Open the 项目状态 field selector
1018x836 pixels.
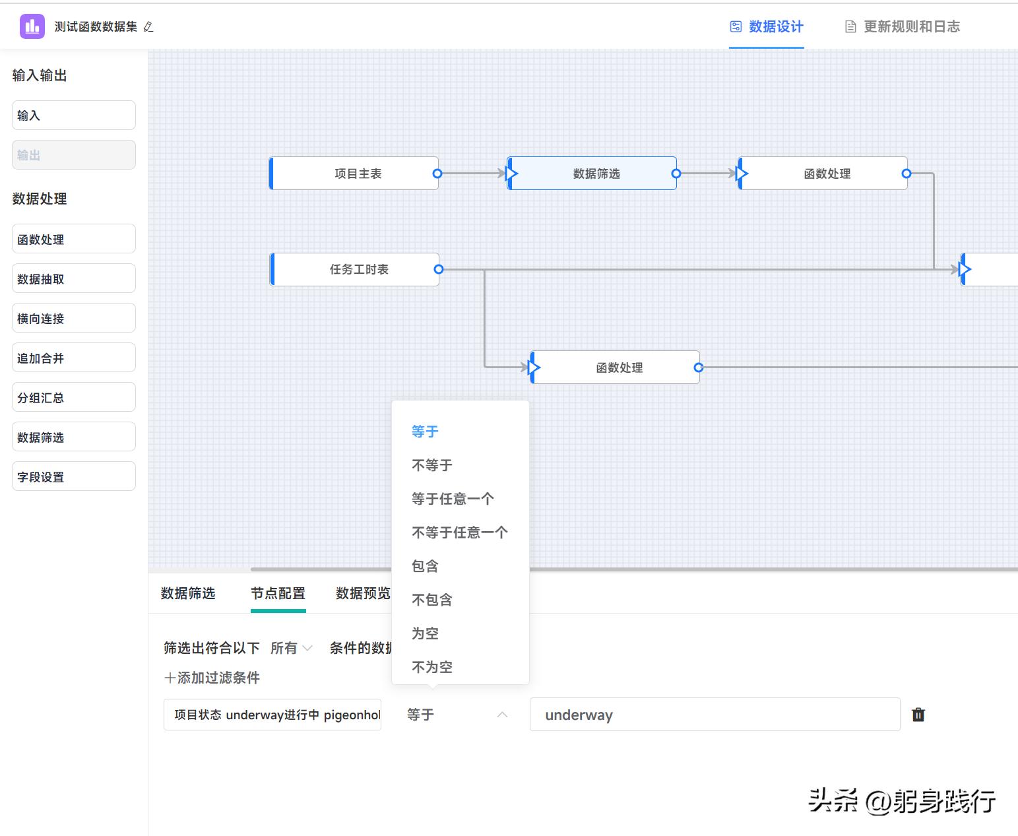[272, 715]
